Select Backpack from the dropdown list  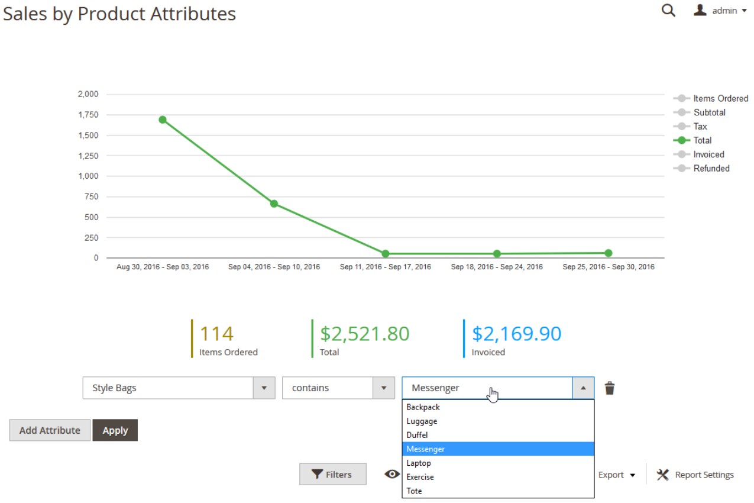point(423,407)
